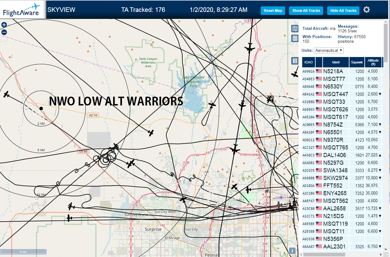Viewport: 390px width, 257px height.
Task: Select aircraft row ENY4265
Action: (x=342, y=193)
